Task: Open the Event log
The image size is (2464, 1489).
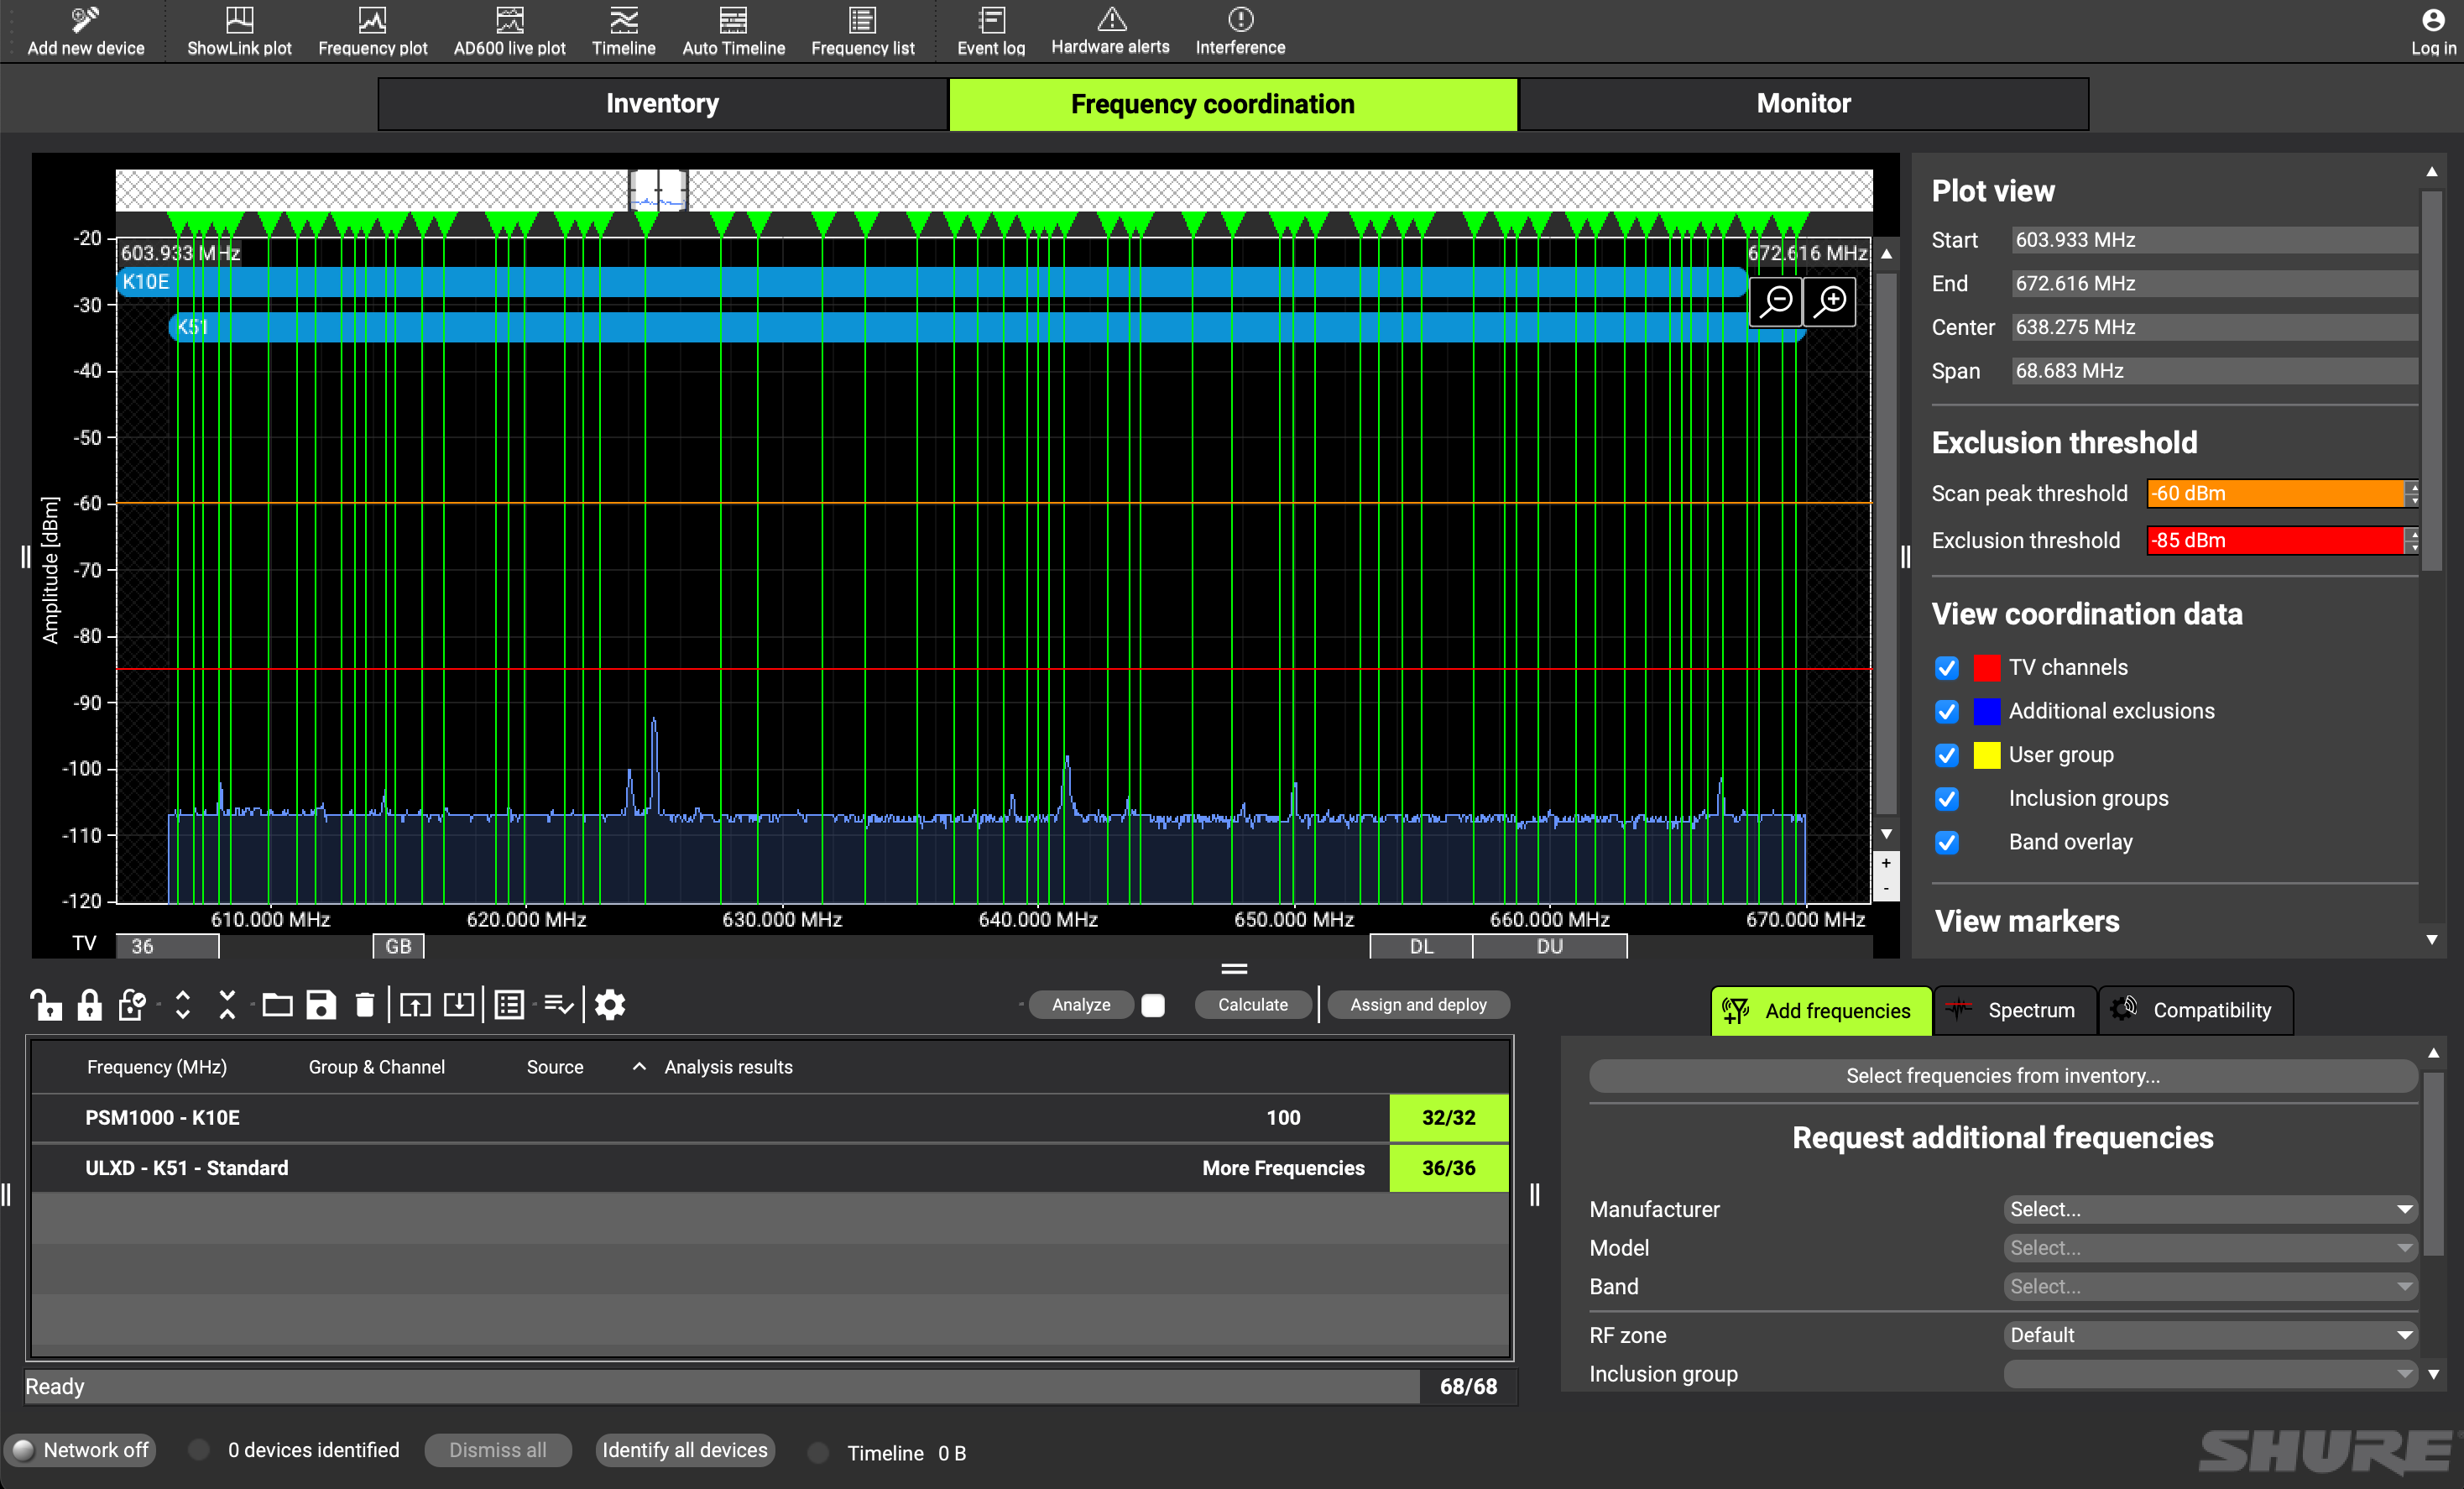Action: coord(990,30)
